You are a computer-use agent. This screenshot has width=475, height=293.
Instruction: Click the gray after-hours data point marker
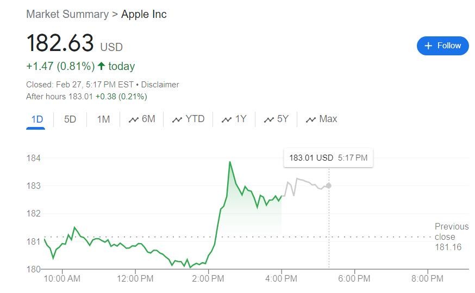pos(328,186)
